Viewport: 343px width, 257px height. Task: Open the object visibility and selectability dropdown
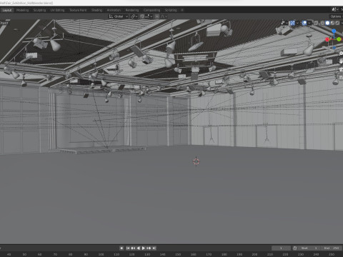point(284,23)
